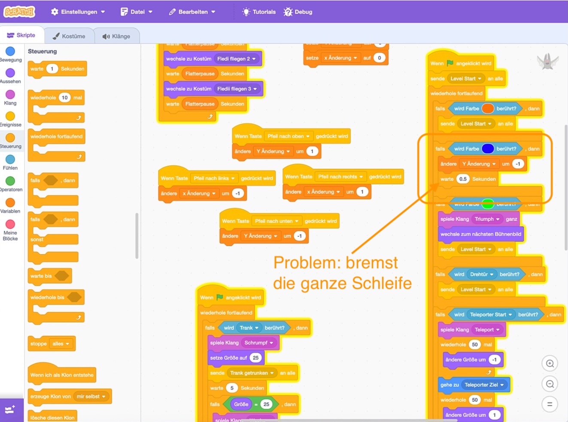
Task: Open the Datei menu
Action: [137, 12]
